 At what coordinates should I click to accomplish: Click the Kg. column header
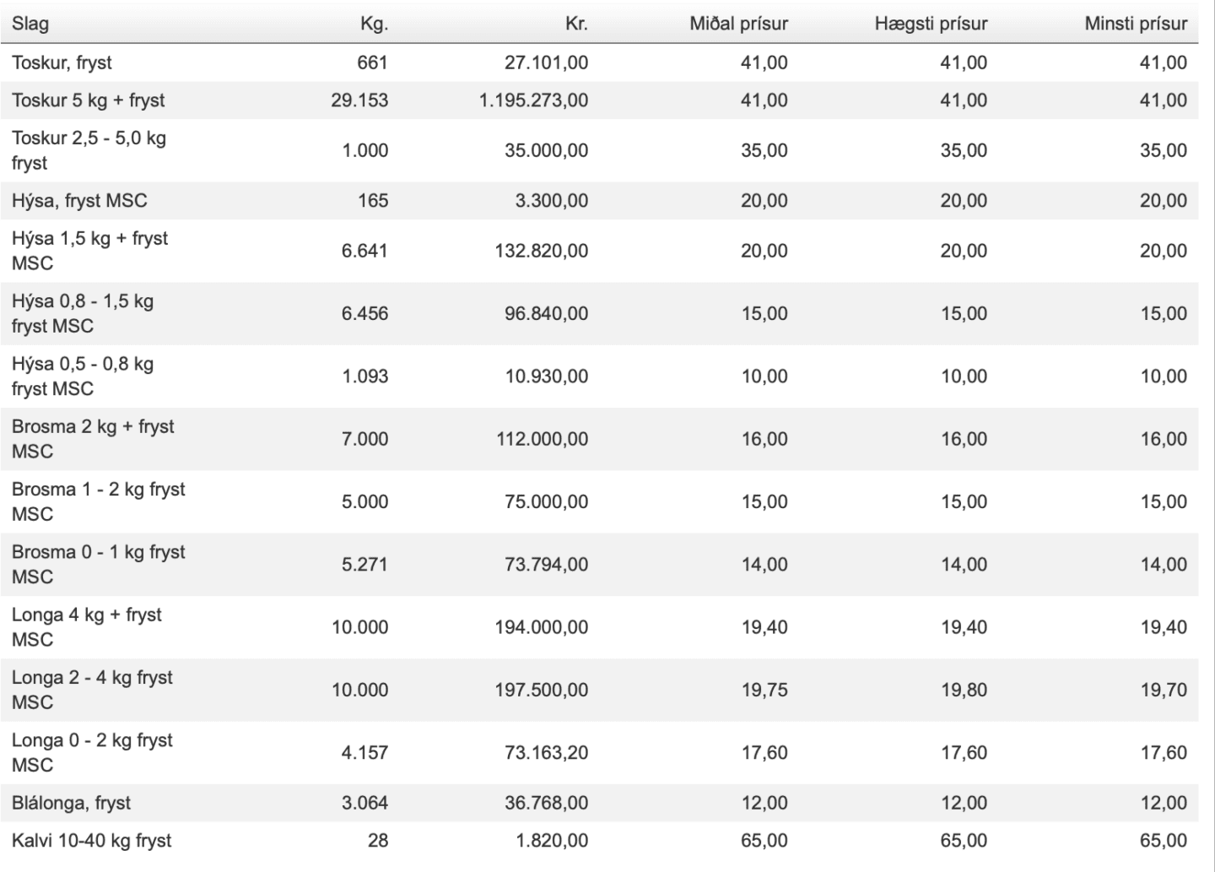pos(374,24)
